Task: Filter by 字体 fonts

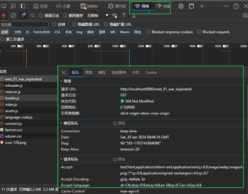Action: [x=68, y=32]
